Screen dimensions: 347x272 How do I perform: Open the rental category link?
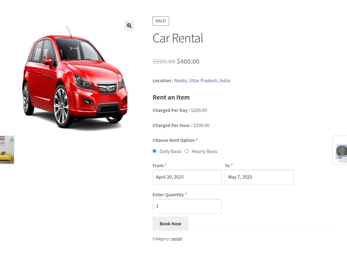tap(176, 239)
